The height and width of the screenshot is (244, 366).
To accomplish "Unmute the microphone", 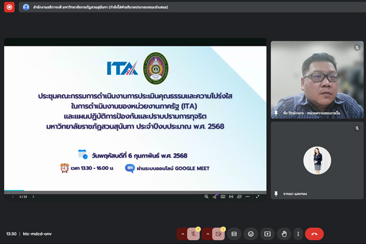I will tap(193, 234).
